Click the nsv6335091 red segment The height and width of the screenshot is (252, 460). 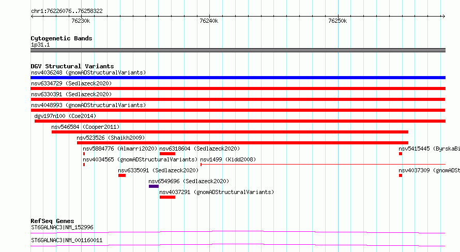point(122,175)
